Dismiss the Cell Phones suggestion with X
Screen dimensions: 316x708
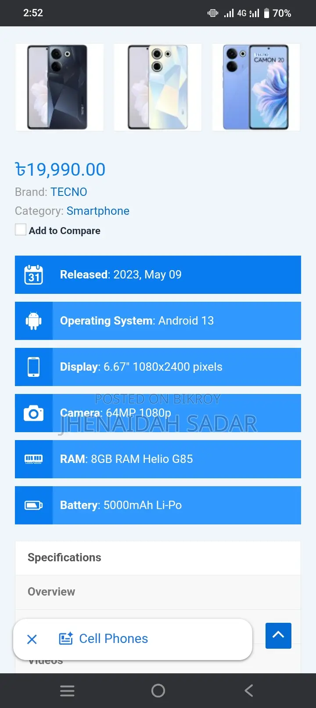tap(32, 639)
